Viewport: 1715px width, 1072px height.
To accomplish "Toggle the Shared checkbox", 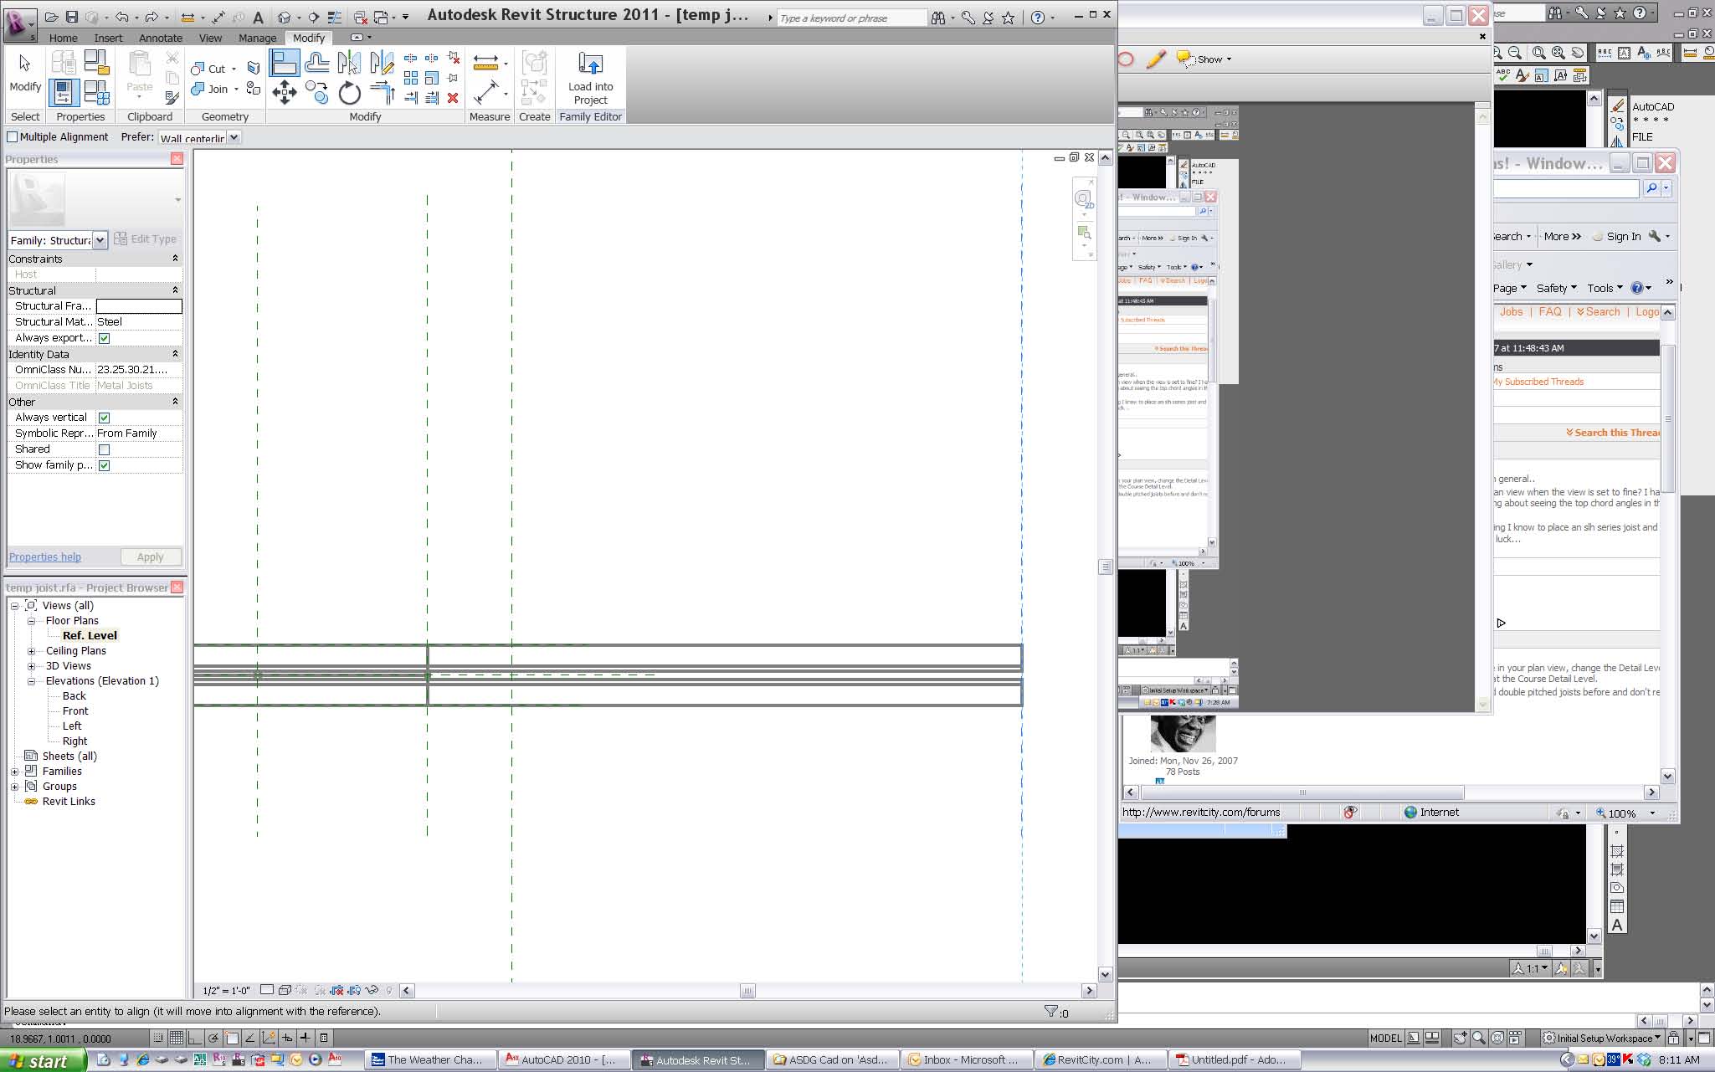I will click(x=104, y=449).
